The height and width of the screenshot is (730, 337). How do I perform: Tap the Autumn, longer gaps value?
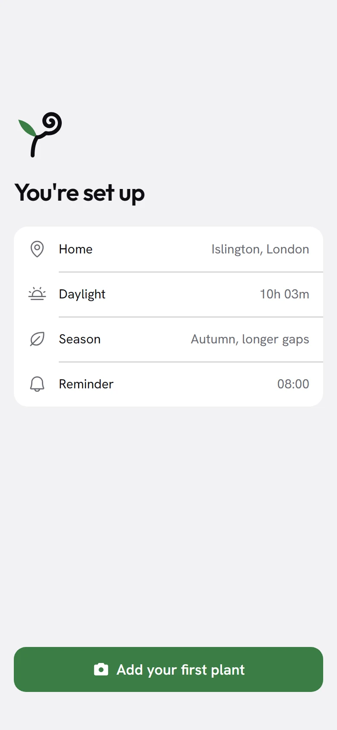pos(250,339)
